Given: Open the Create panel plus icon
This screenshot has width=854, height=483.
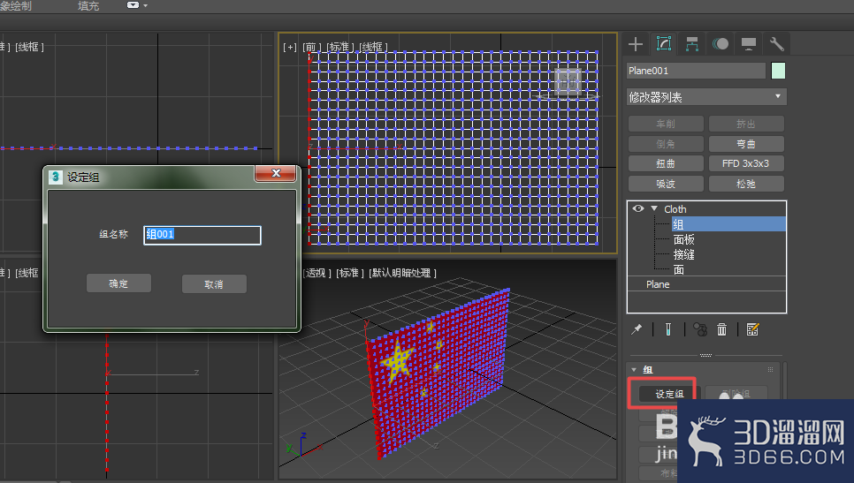Looking at the screenshot, I should [636, 44].
